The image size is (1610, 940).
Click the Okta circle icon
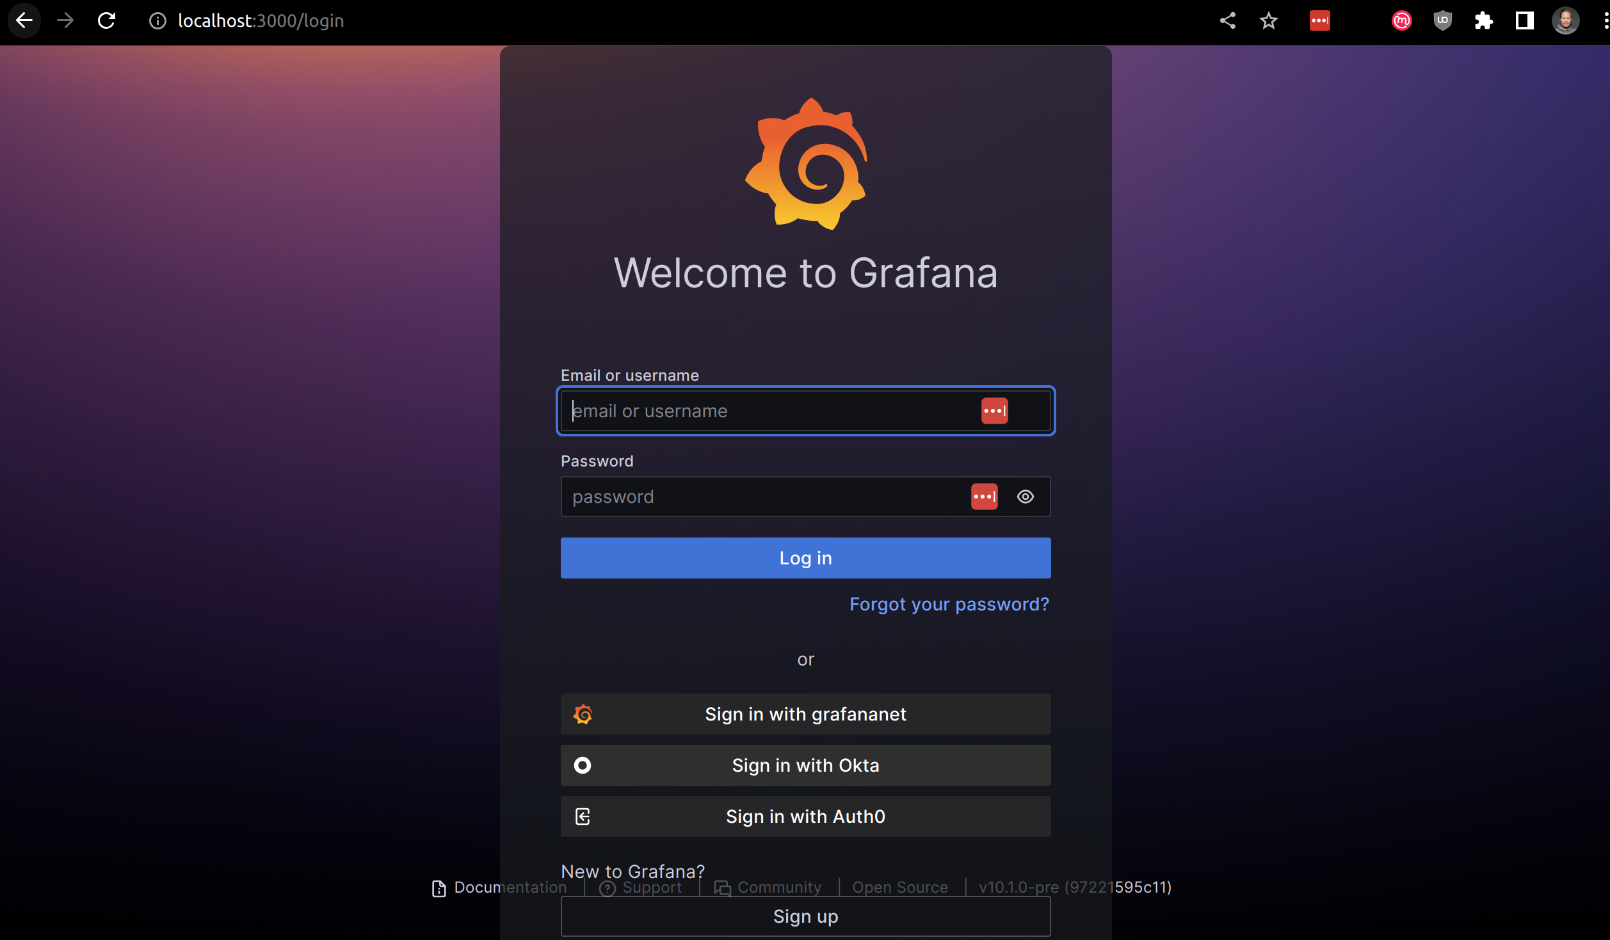[x=582, y=765]
